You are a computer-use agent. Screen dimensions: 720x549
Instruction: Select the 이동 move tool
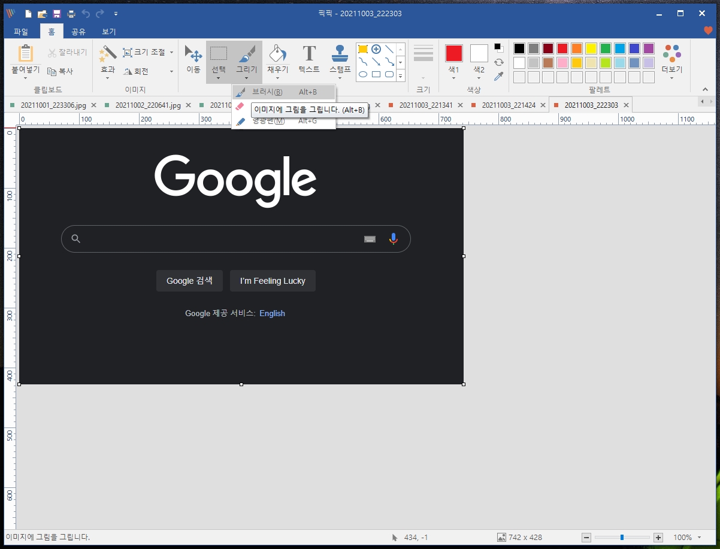193,59
